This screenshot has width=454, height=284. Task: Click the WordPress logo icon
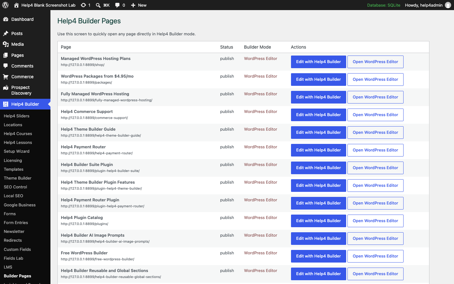point(5,5)
